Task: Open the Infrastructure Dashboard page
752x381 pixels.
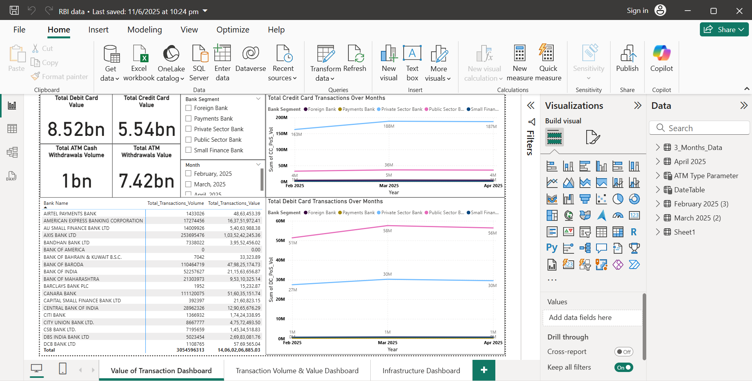Action: pos(421,370)
